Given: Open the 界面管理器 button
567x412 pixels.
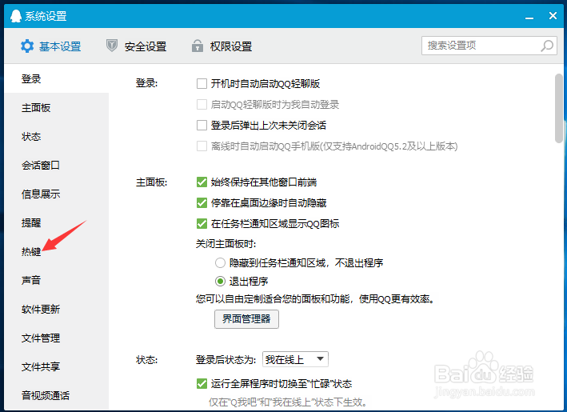Looking at the screenshot, I should tap(246, 319).
